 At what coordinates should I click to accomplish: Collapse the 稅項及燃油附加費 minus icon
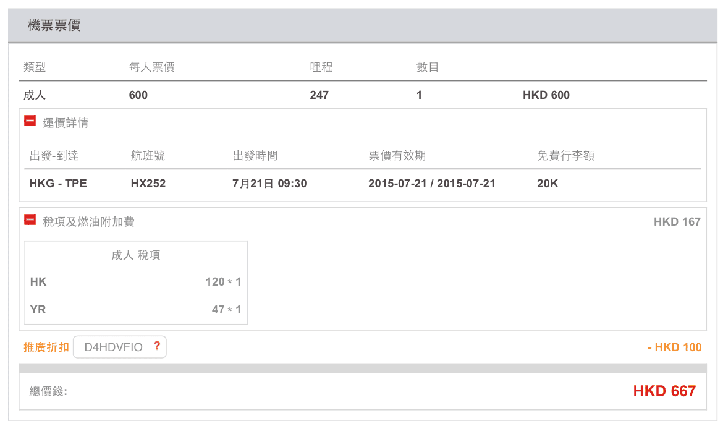tap(30, 219)
